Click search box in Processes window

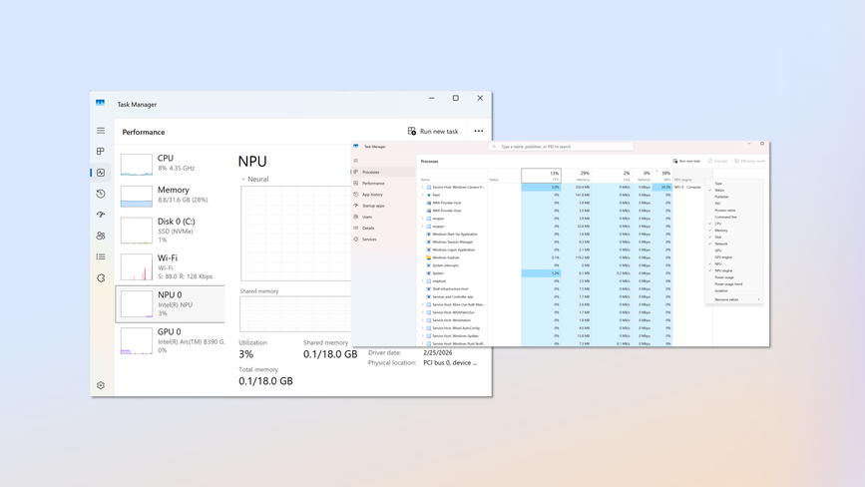point(561,147)
